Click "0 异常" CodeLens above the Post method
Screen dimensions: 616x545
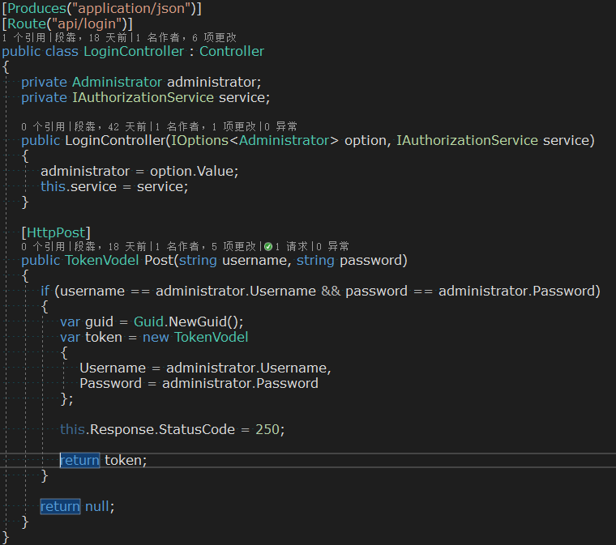tap(333, 246)
